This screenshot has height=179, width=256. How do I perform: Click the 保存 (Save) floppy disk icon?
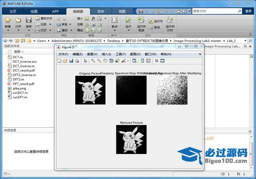tap(29, 20)
